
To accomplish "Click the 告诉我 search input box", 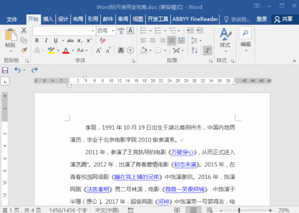I will point(237,19).
